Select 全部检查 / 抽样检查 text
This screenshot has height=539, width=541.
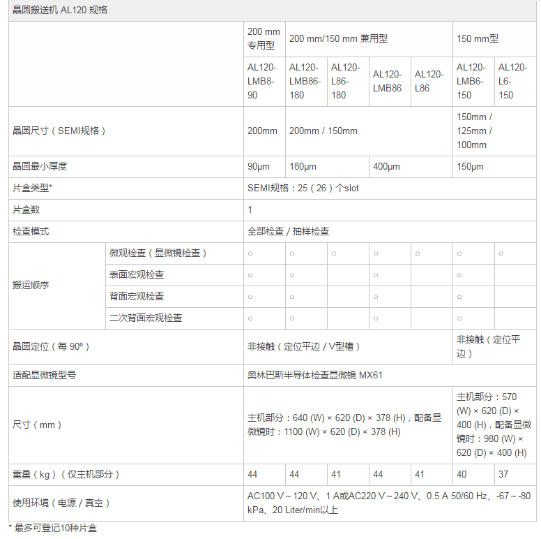click(x=288, y=231)
